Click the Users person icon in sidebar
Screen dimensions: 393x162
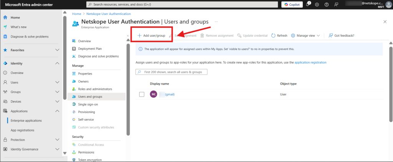coord(5,82)
